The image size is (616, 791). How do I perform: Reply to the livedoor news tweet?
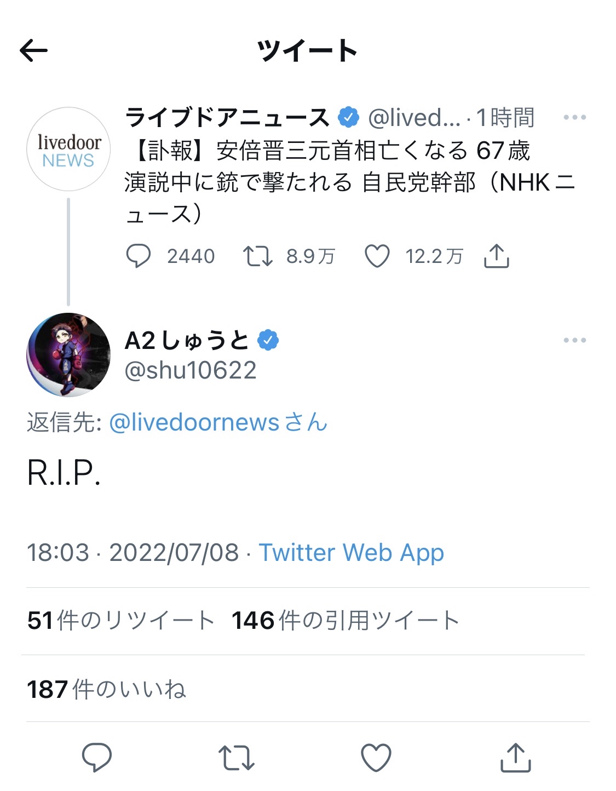tap(138, 256)
